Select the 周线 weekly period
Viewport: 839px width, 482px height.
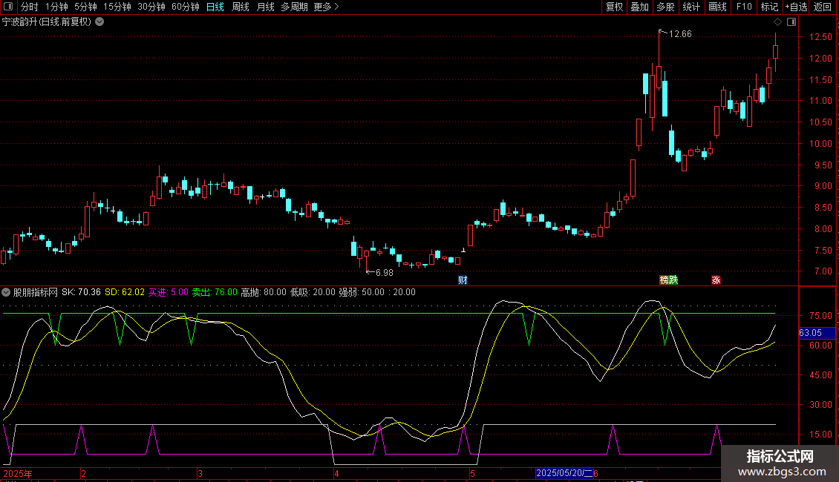pyautogui.click(x=241, y=7)
